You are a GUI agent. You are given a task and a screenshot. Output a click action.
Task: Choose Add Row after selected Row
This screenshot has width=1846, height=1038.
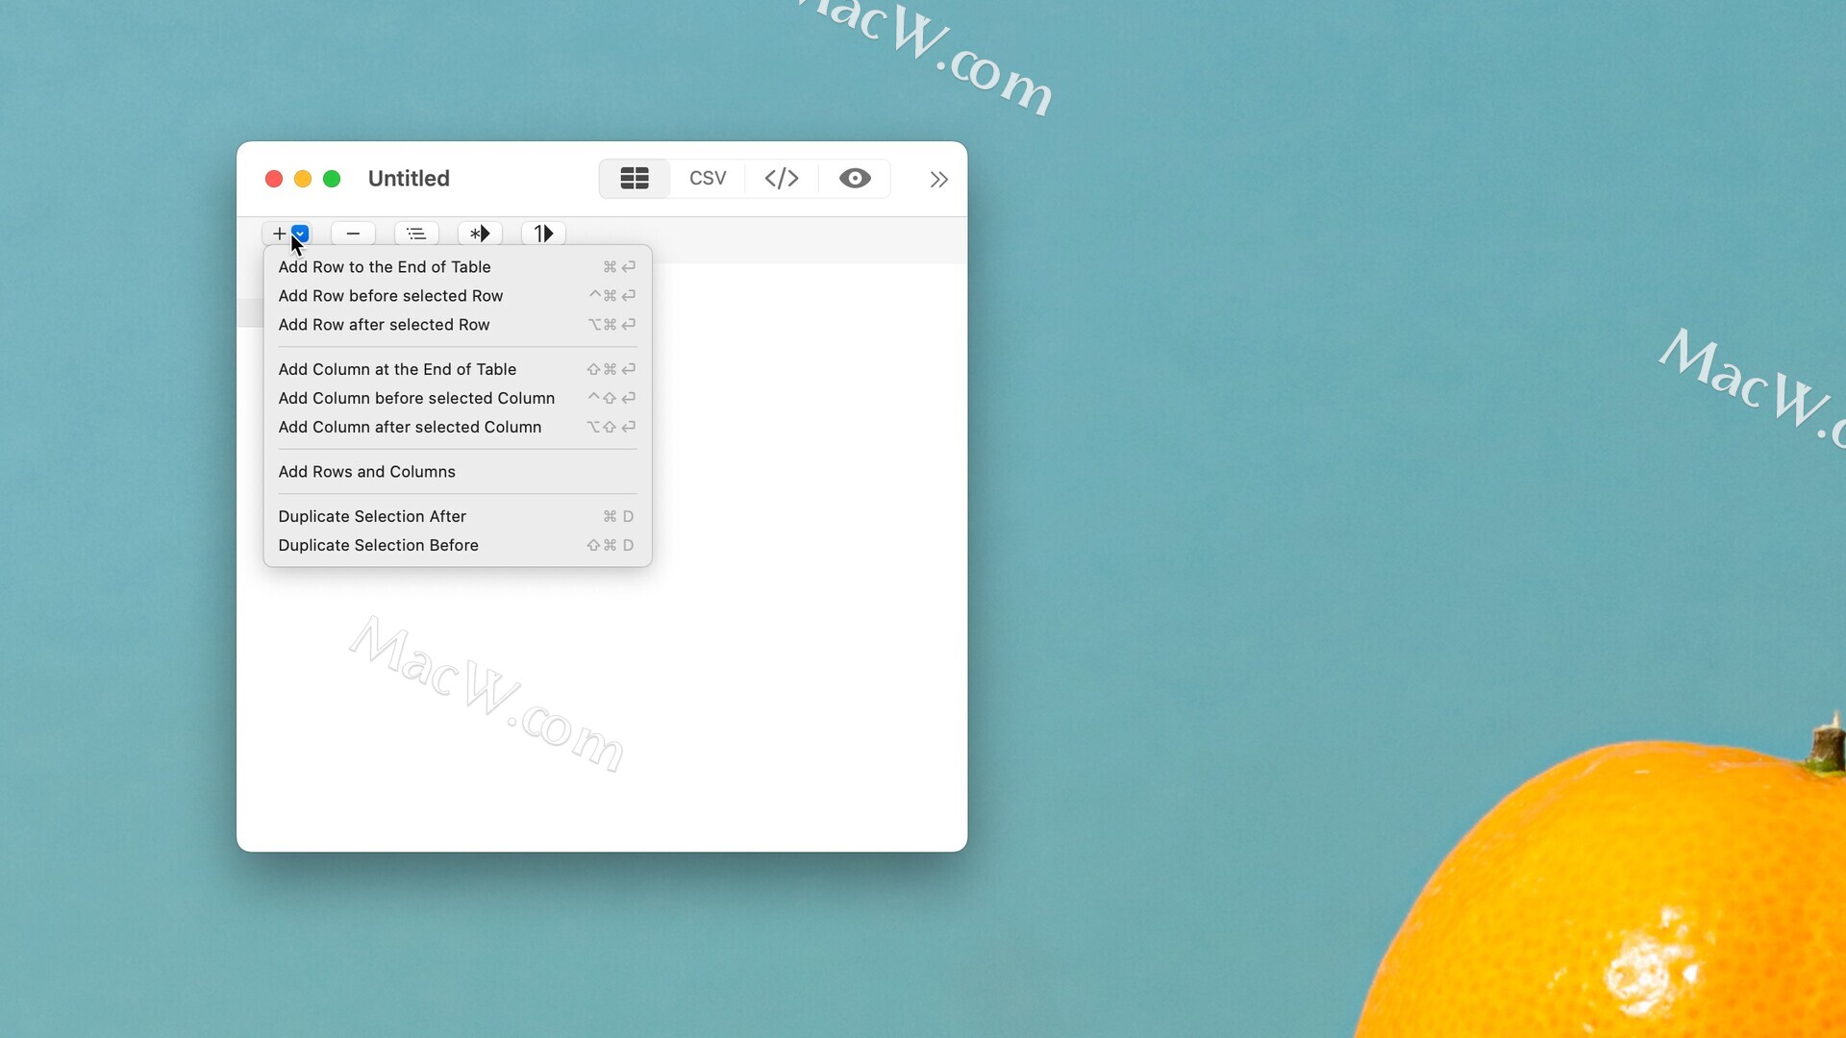point(458,325)
